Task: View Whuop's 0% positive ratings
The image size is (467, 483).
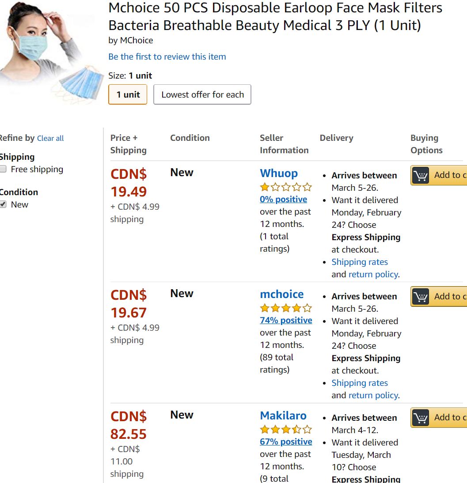Action: 283,199
